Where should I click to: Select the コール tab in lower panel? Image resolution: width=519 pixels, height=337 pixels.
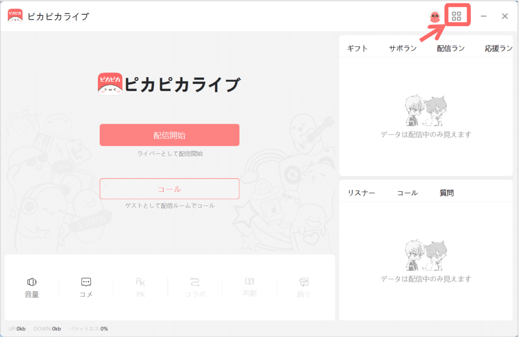[x=407, y=193]
